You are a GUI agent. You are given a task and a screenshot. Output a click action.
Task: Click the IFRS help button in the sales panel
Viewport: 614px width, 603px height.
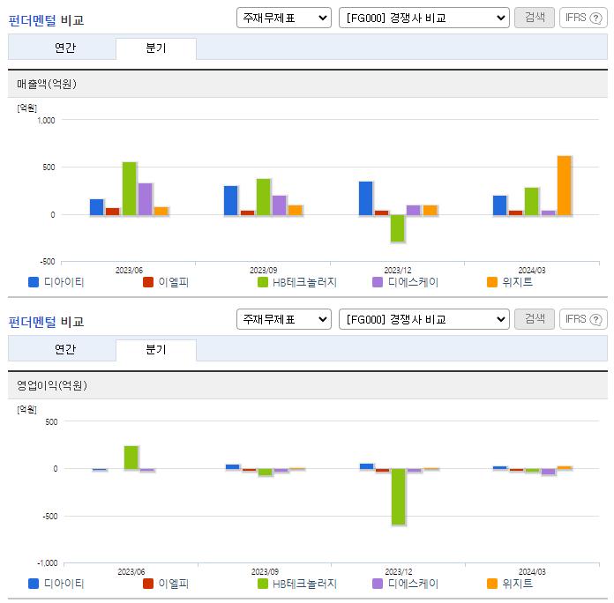pyautogui.click(x=583, y=18)
